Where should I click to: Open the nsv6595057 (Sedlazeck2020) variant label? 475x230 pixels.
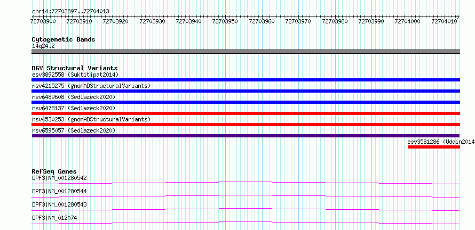pyautogui.click(x=74, y=130)
